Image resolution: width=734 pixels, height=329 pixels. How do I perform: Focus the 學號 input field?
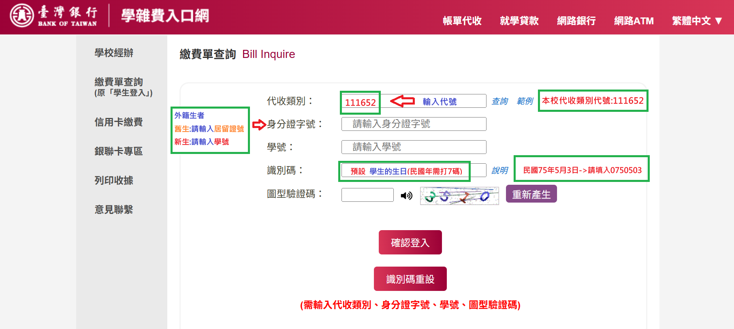(414, 147)
